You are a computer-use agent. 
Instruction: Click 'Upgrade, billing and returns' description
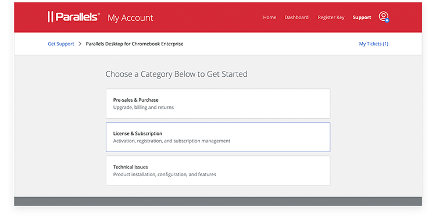(143, 108)
